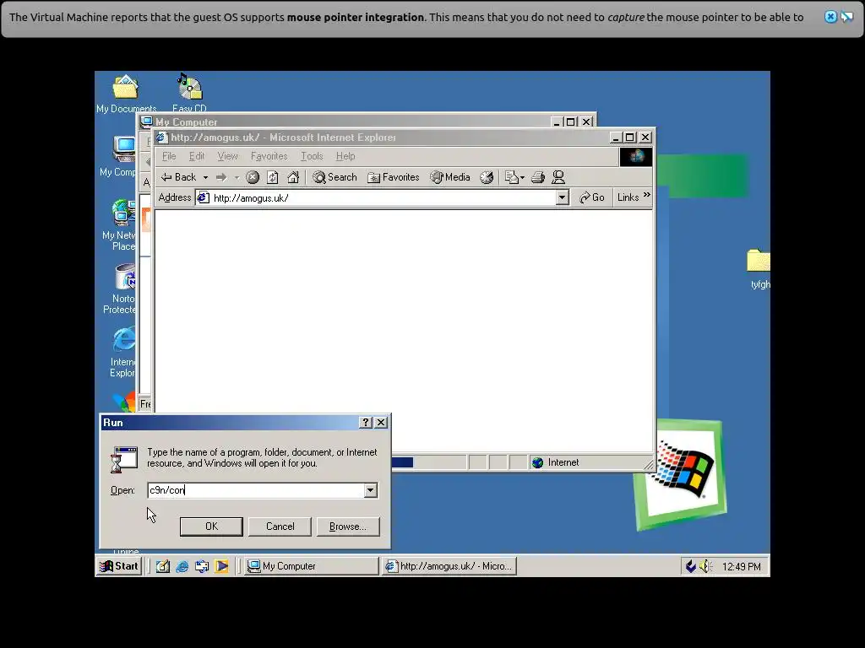Open the Help menu in Internet Explorer
This screenshot has height=648, width=865.
pos(345,156)
